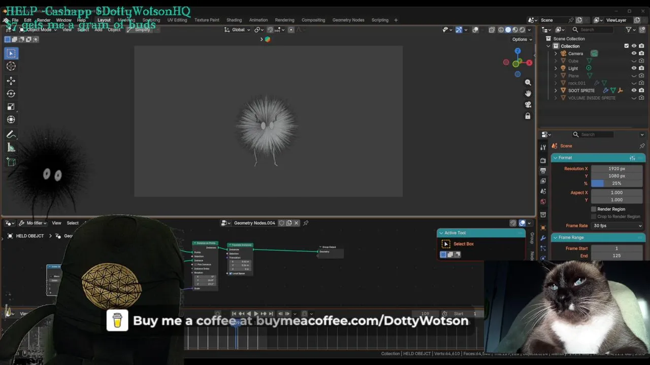Viewport: 650px width, 365px height.
Task: Select the Add Cube tool
Action: tap(11, 162)
